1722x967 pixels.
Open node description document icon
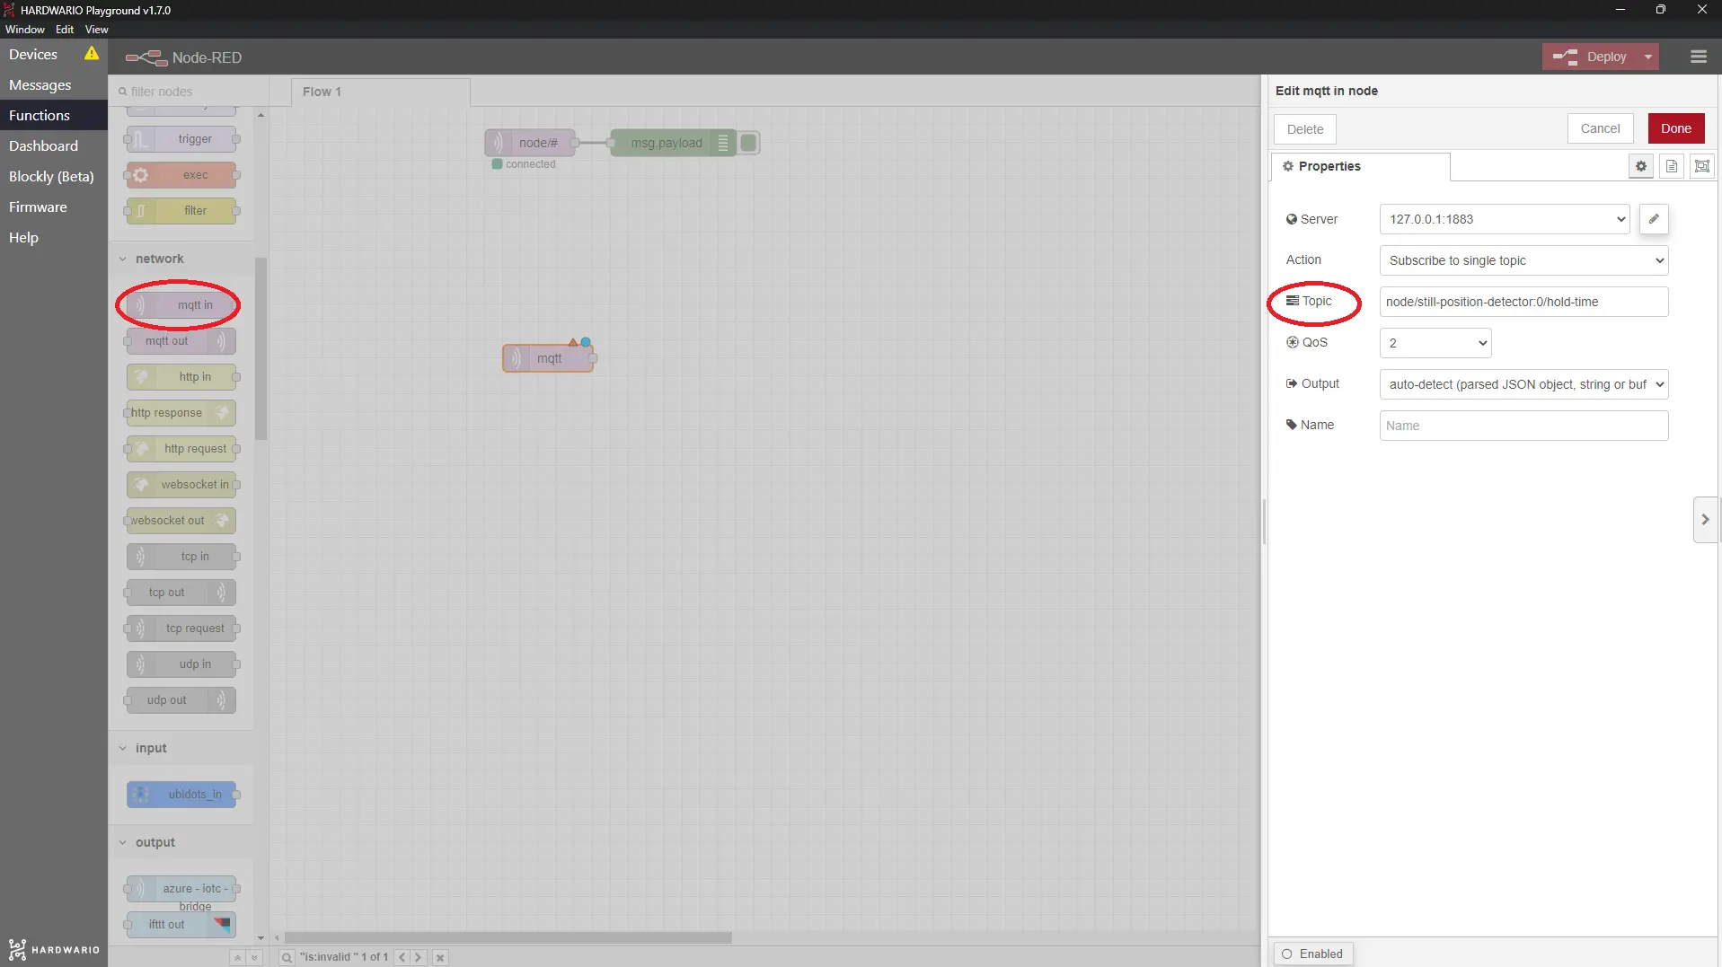1671,166
